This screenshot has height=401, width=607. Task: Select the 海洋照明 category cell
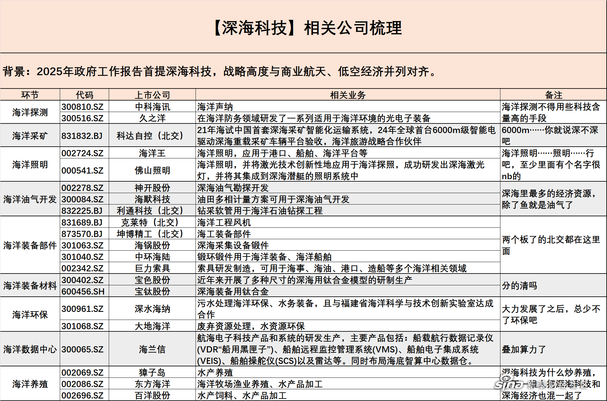pos(30,164)
